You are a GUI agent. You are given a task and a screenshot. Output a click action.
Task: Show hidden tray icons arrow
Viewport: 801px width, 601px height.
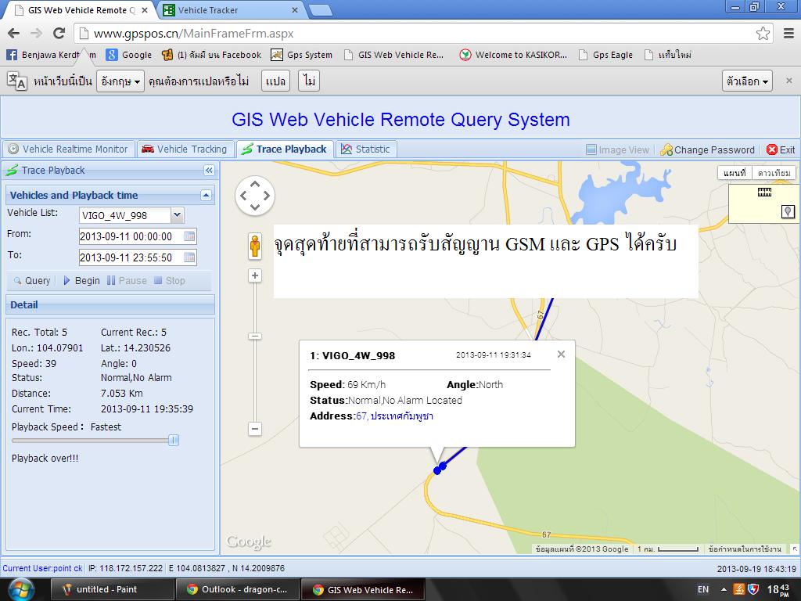click(x=724, y=589)
